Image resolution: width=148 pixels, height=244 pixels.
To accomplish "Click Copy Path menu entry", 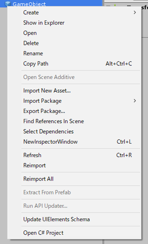I will 81,64.
